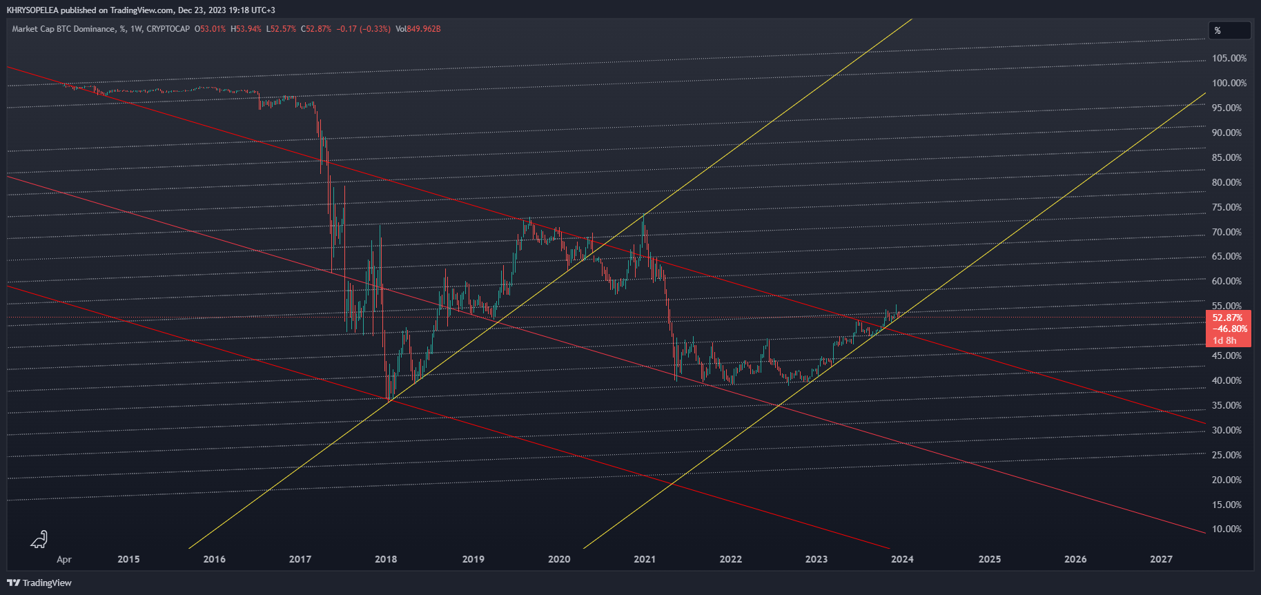The width and height of the screenshot is (1261, 595).
Task: Click the 45.00% axis label
Action: (1226, 355)
